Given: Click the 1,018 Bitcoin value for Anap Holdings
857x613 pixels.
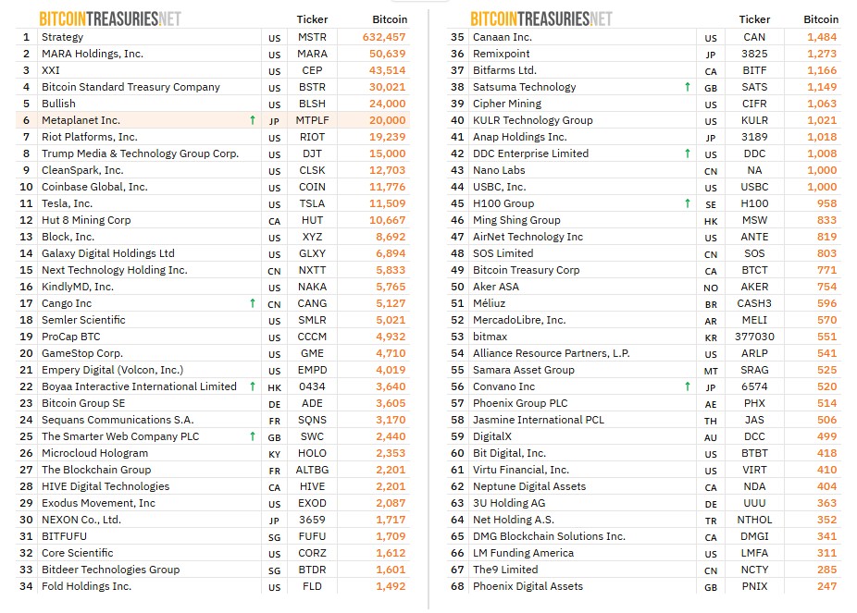Looking at the screenshot, I should 822,137.
